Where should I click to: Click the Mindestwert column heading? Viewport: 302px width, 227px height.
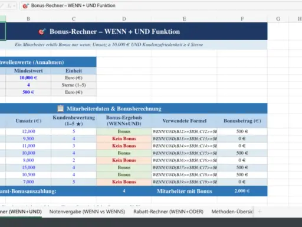click(x=28, y=71)
